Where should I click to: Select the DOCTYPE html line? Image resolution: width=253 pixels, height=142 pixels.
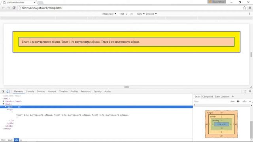click(11, 96)
